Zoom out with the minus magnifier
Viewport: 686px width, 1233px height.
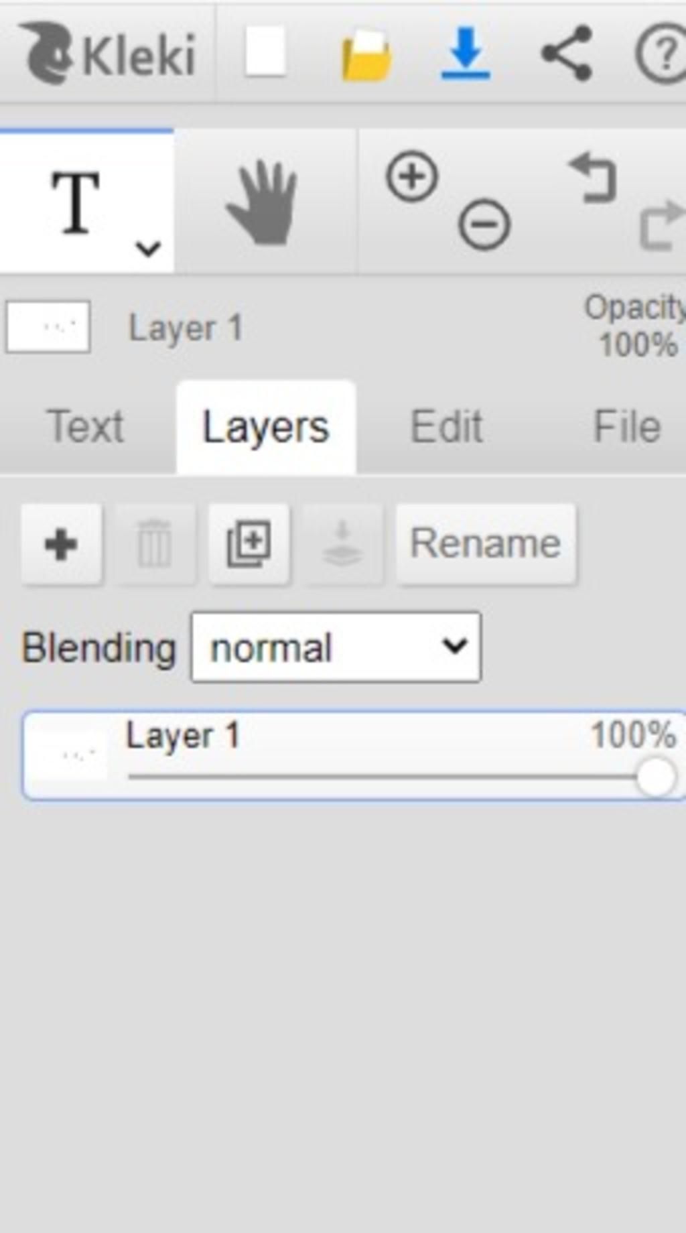click(484, 224)
